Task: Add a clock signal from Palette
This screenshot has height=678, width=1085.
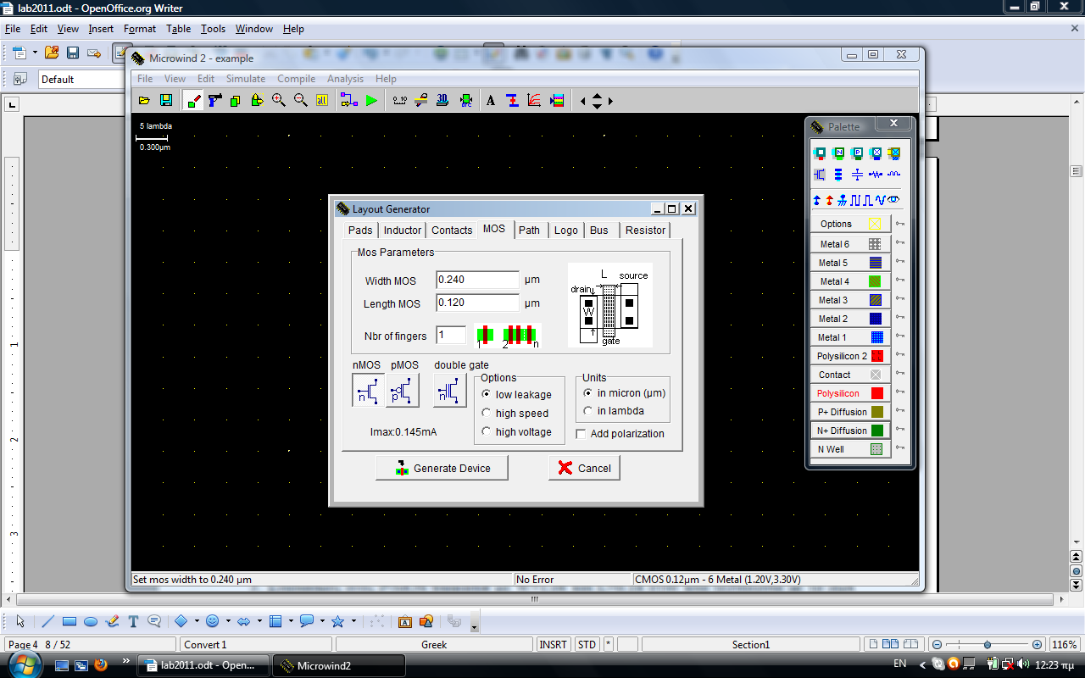Action: 854,200
